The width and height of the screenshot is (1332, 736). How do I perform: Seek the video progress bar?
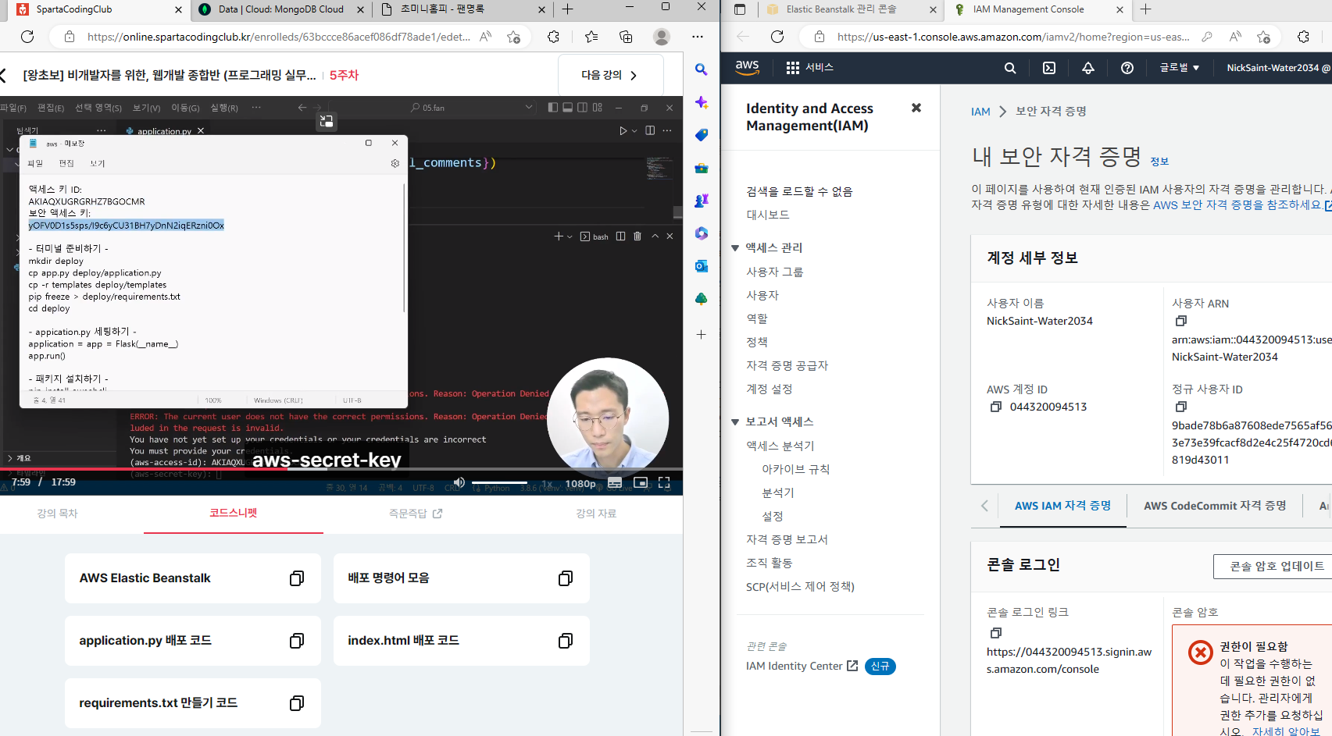341,469
